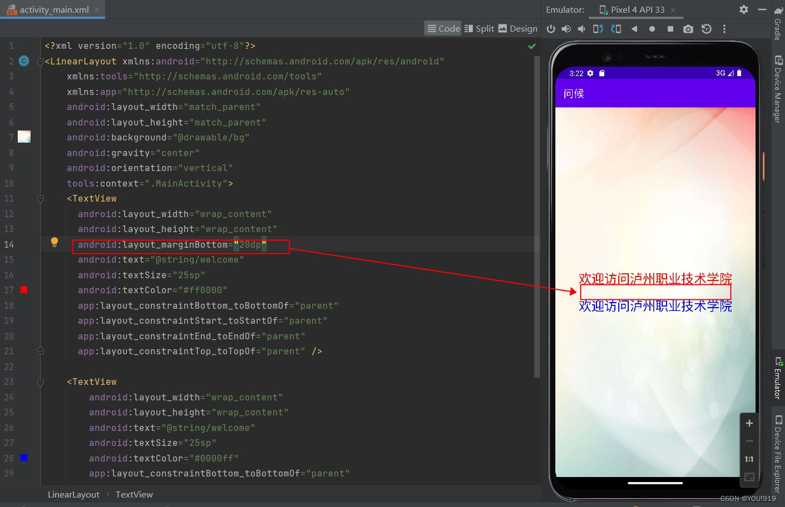Click the green inspection checkmark
Screen dimensions: 785x507
pos(532,46)
